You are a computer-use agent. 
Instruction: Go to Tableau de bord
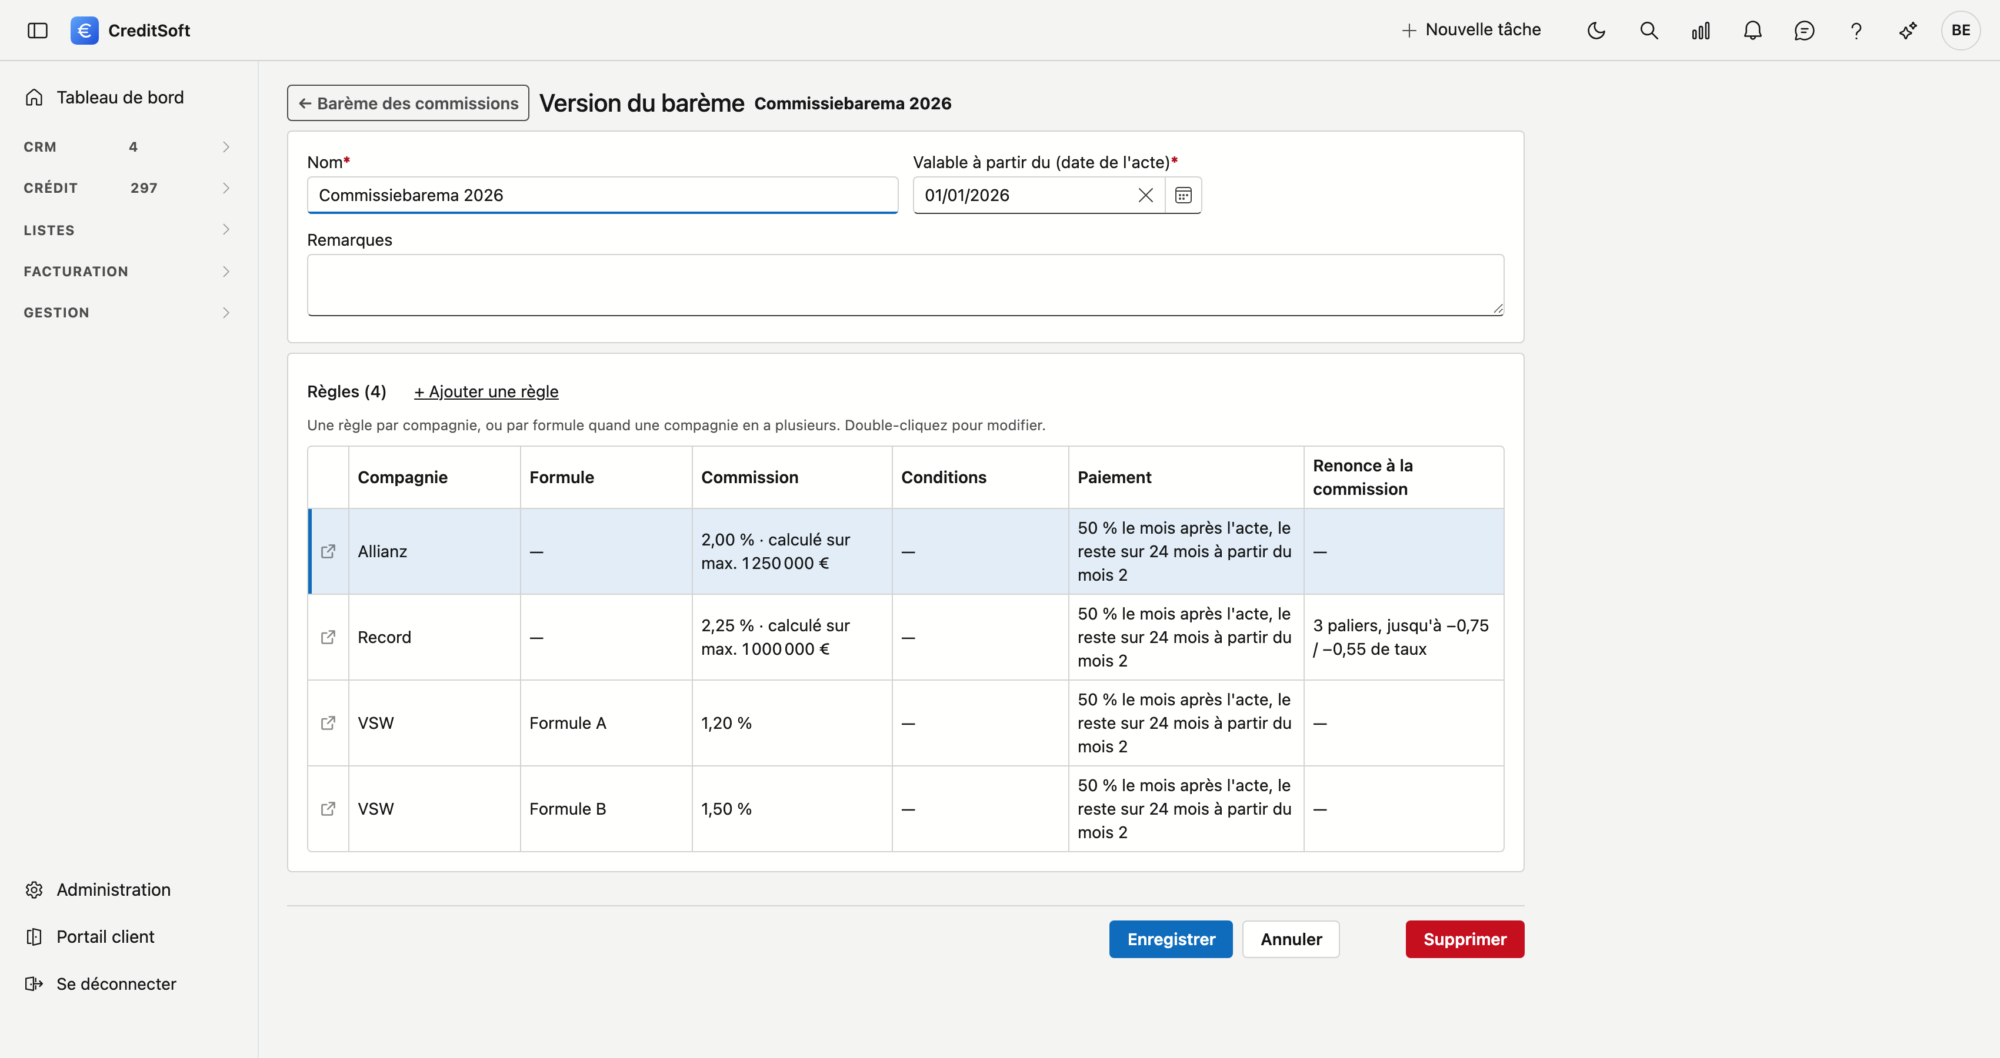[x=119, y=97]
